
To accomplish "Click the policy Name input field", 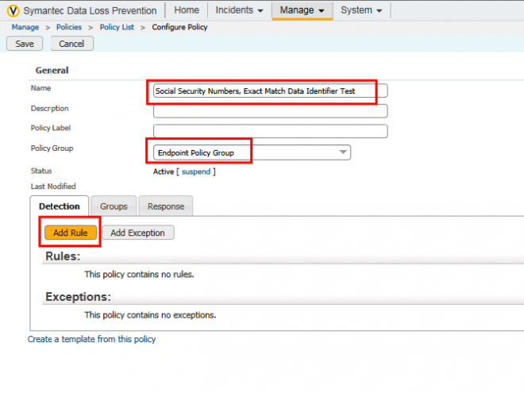I will pyautogui.click(x=271, y=91).
